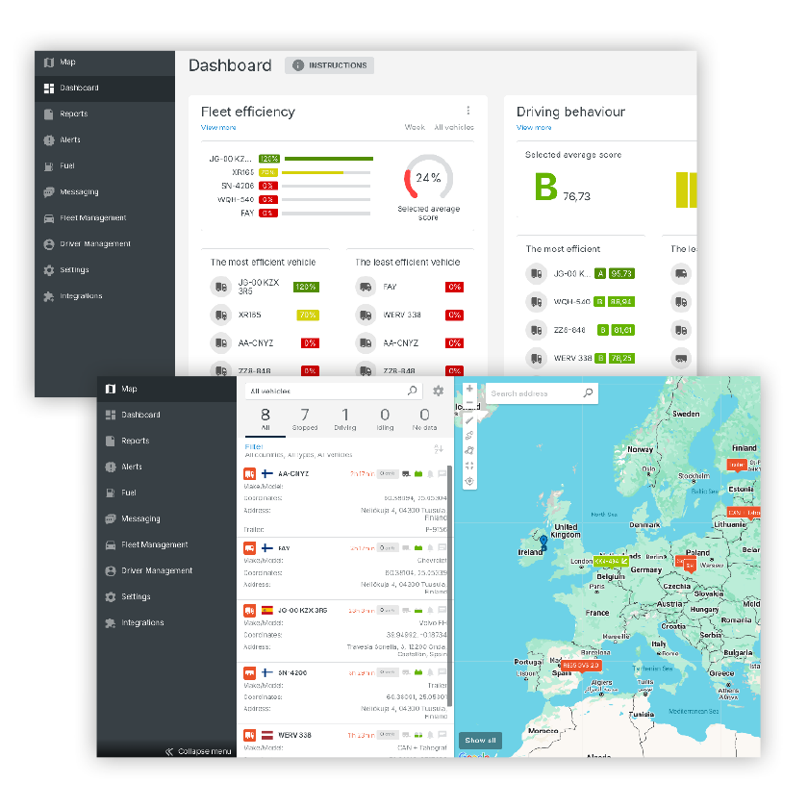Click the magnifier in the Search address box
Image resolution: width=808 pixels, height=808 pixels.
tap(588, 393)
